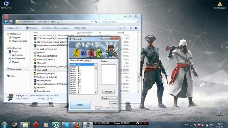This screenshot has height=128, width=228.
Task: Click the Update button
Action: click(113, 103)
